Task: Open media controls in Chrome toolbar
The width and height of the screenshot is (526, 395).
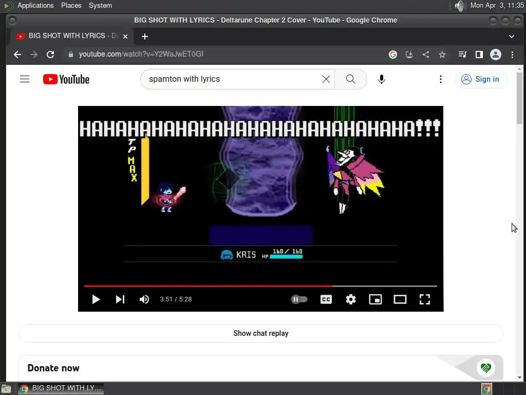Action: pos(463,55)
